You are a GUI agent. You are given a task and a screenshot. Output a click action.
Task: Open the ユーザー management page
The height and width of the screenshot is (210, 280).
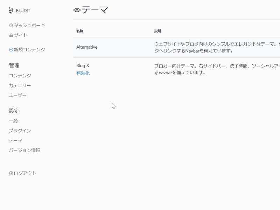click(x=17, y=95)
